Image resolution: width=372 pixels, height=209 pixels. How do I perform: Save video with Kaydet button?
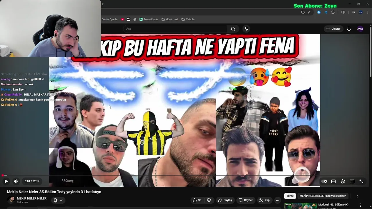pyautogui.click(x=246, y=200)
